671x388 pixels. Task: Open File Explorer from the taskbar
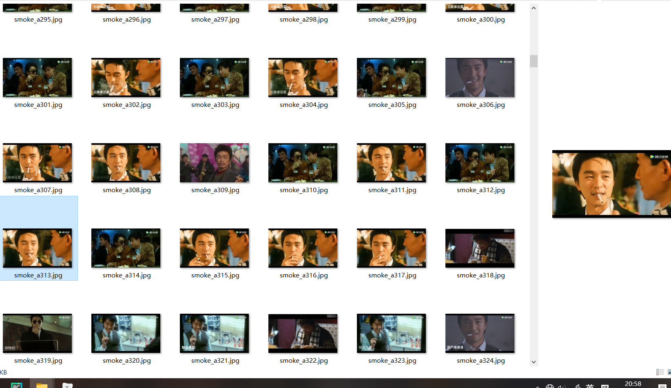coord(42,385)
